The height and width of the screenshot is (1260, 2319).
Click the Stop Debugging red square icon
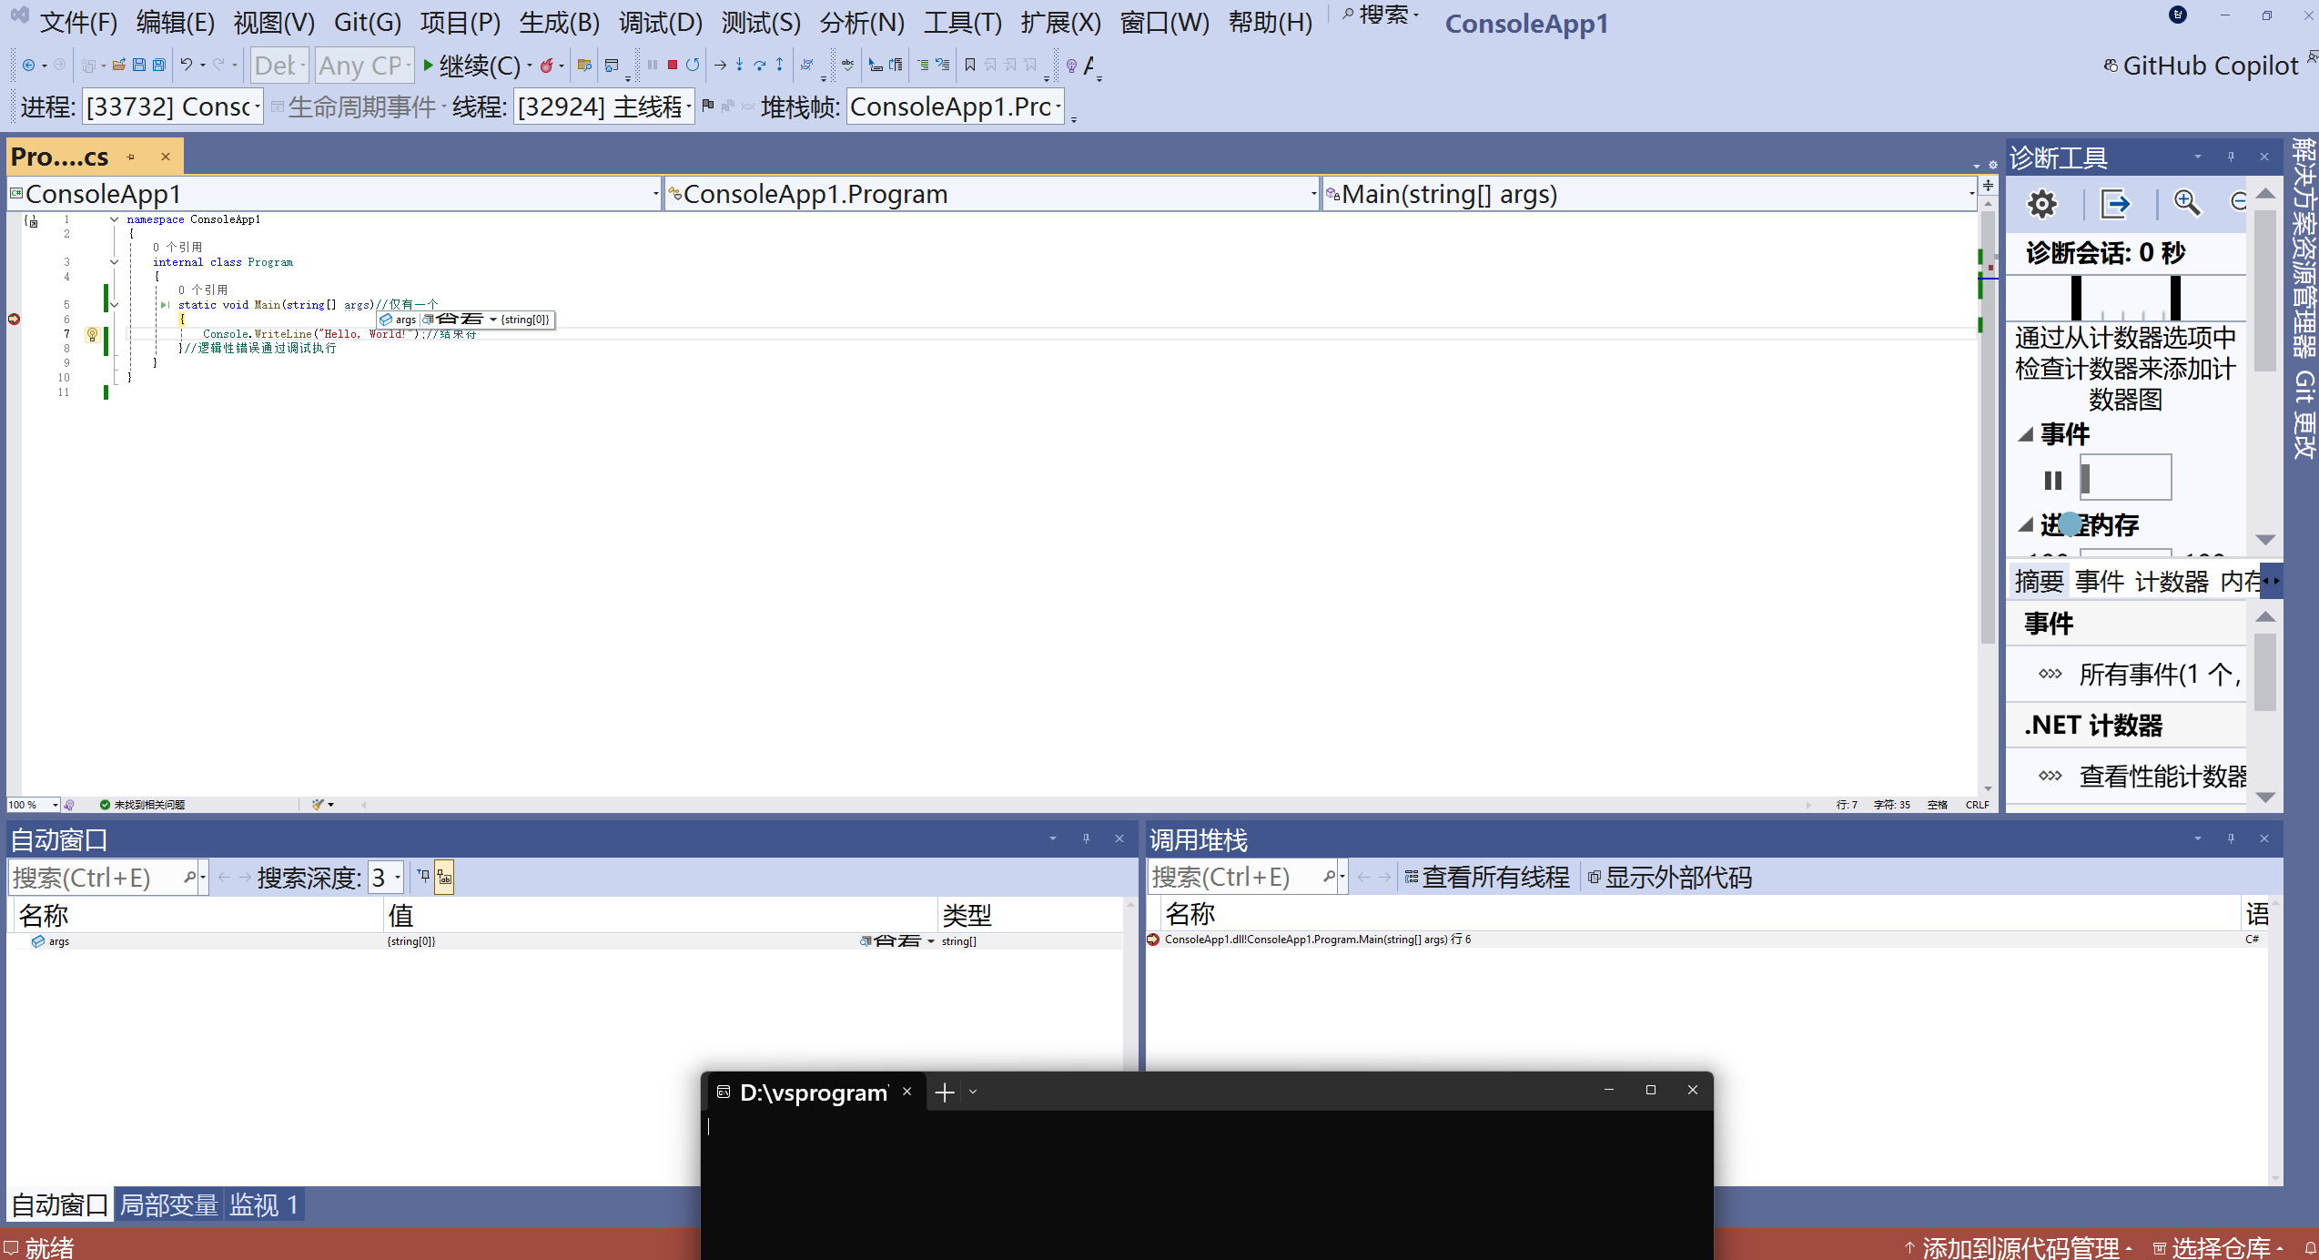[672, 65]
